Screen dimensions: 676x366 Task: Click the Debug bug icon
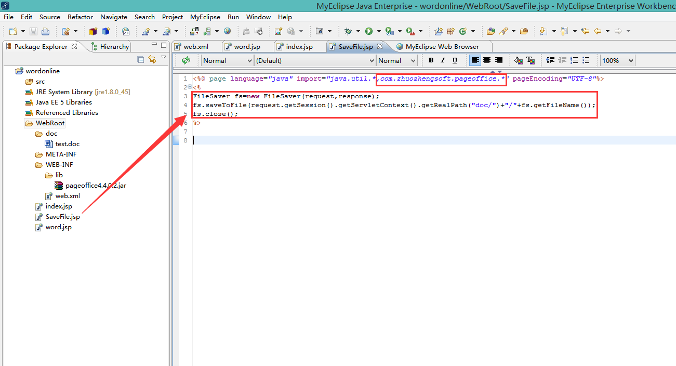point(348,31)
